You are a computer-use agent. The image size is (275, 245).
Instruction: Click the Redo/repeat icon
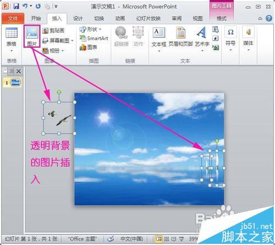coord(38,6)
